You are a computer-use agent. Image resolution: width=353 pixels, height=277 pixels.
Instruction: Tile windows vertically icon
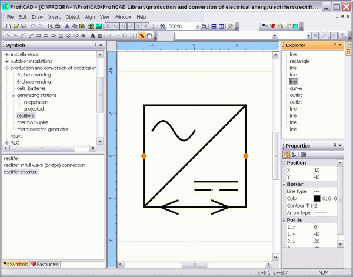pyautogui.click(x=221, y=26)
